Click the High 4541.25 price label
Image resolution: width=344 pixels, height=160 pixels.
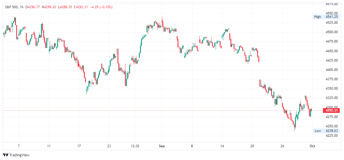326,17
